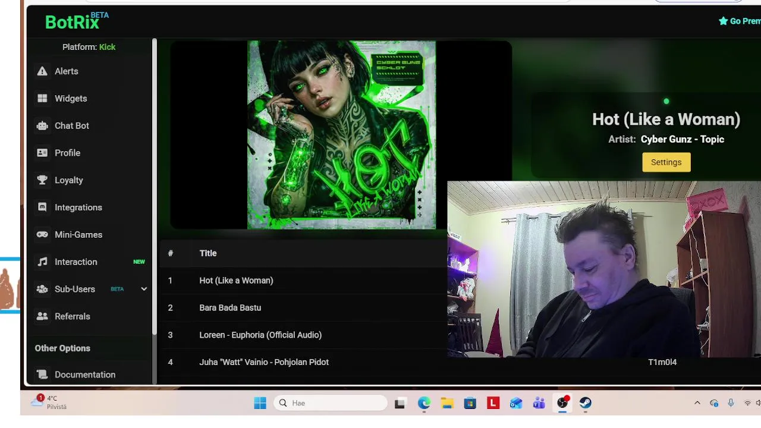The width and height of the screenshot is (761, 428).
Task: Click the Title column header
Action: click(x=208, y=253)
